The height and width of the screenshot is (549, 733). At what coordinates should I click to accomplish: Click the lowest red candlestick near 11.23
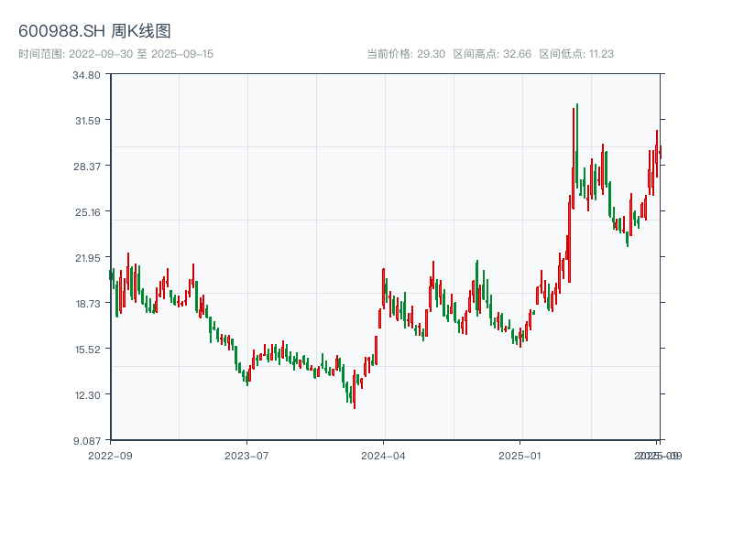click(355, 389)
